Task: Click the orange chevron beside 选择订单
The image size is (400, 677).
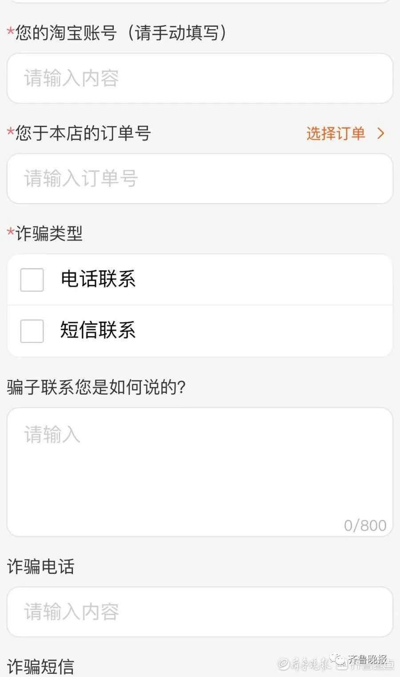Action: tap(381, 133)
